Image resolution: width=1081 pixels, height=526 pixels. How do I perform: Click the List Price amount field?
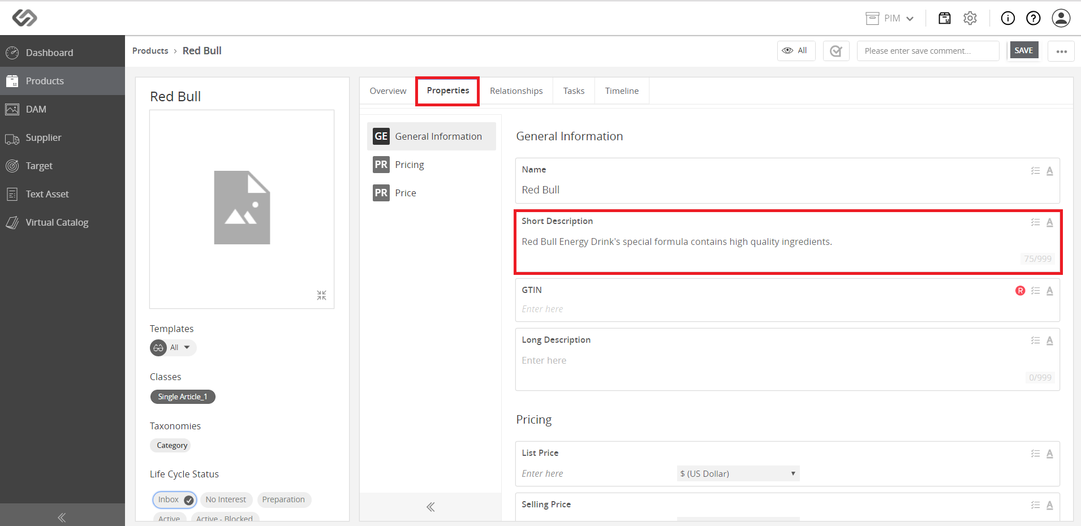596,473
